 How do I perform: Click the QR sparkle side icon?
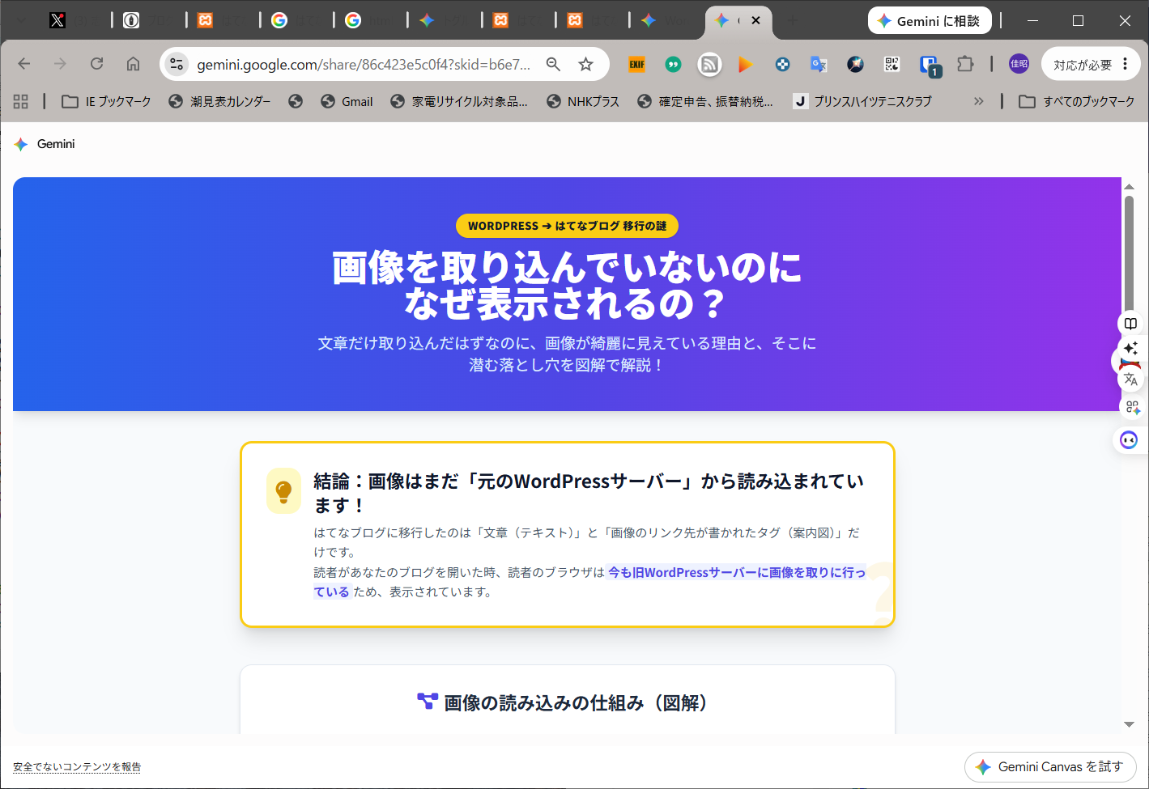click(x=1132, y=407)
